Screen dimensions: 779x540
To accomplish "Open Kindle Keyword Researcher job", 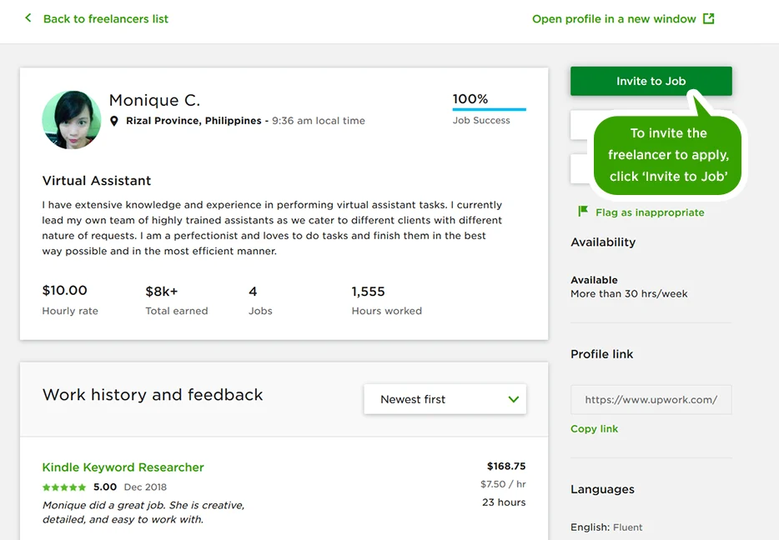I will click(x=123, y=467).
